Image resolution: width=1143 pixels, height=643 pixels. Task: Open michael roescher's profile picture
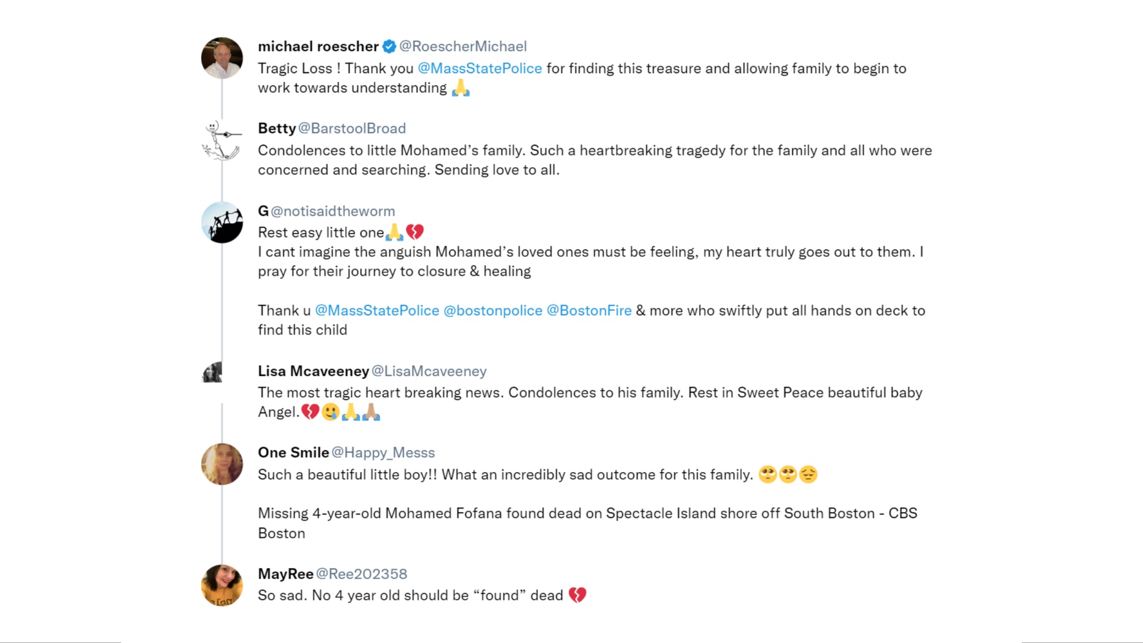(222, 58)
